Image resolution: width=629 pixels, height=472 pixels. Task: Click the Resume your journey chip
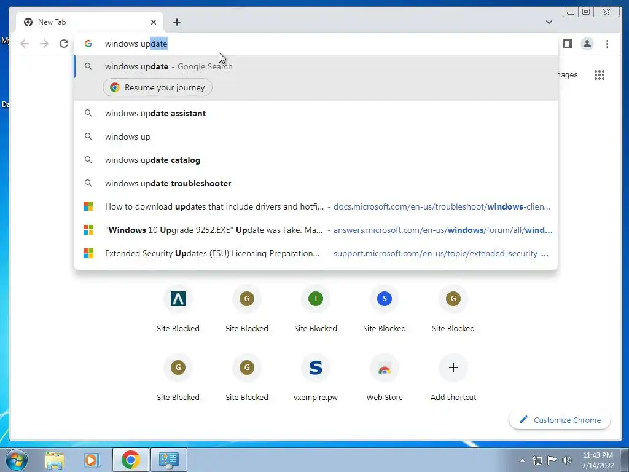coord(158,87)
